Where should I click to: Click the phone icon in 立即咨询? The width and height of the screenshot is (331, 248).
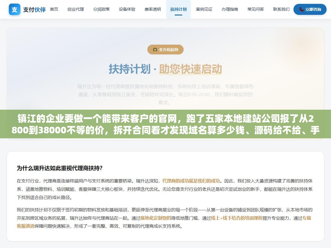tap(301, 9)
